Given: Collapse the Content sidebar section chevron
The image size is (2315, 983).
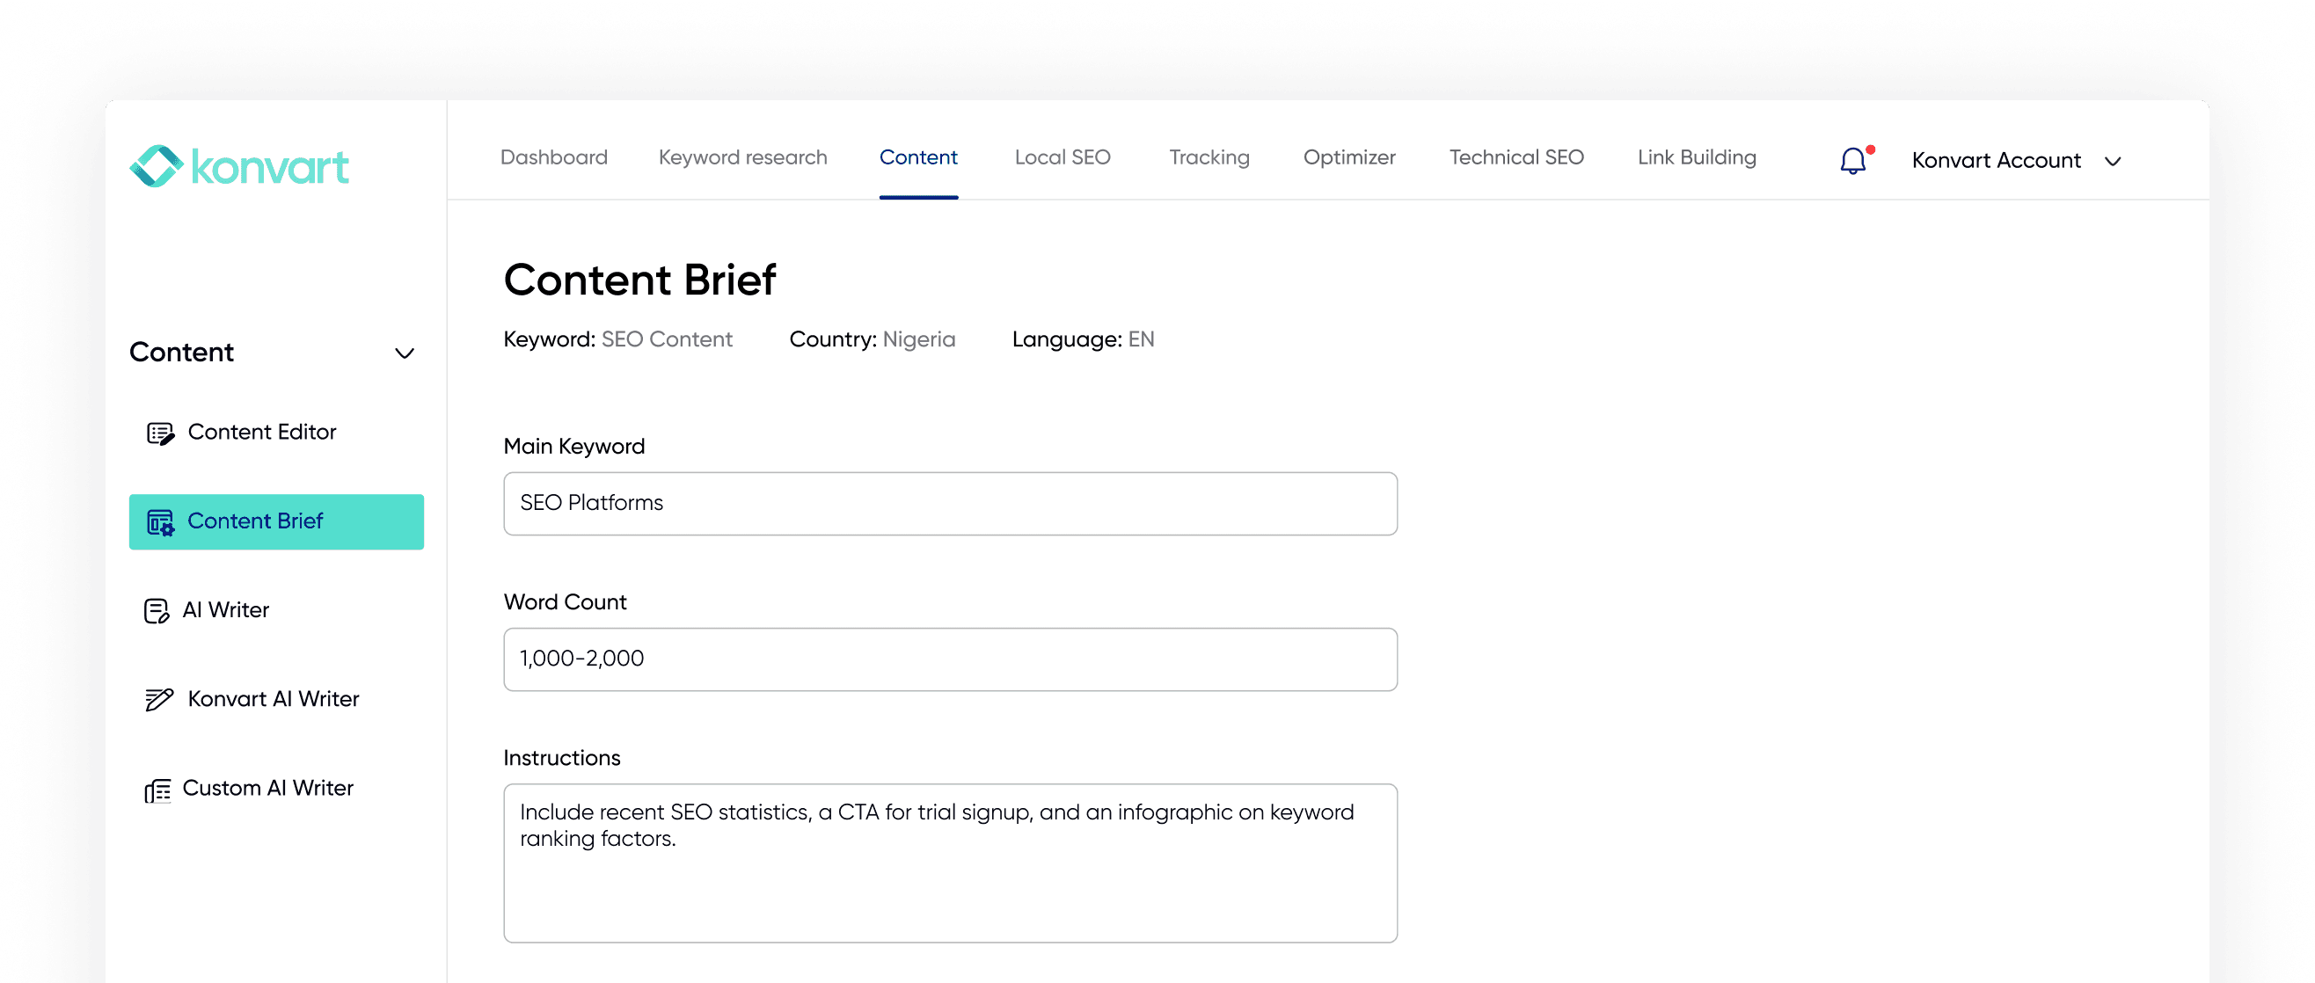Looking at the screenshot, I should tap(405, 353).
